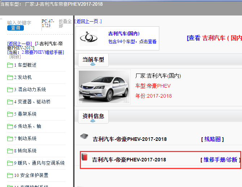This screenshot has width=242, height=187.
Task: Open folder icon for 4 变速器、驱动桥
Action: 10,102
